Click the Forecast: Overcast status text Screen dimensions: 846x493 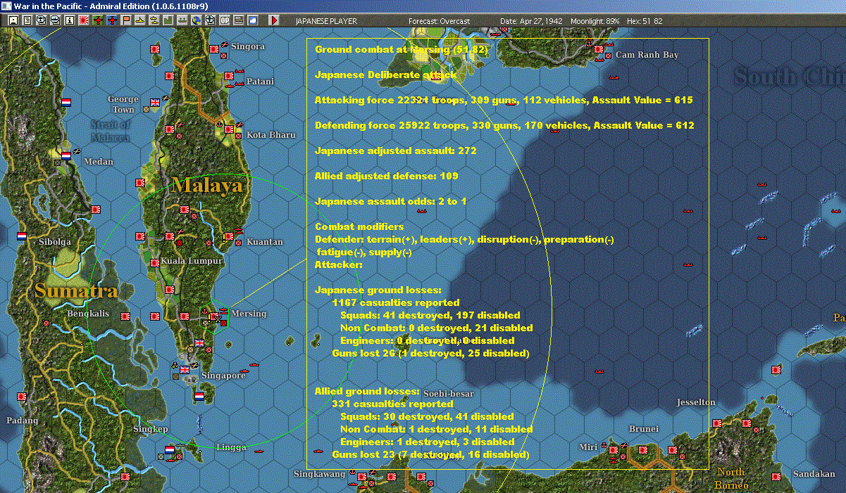pyautogui.click(x=439, y=21)
